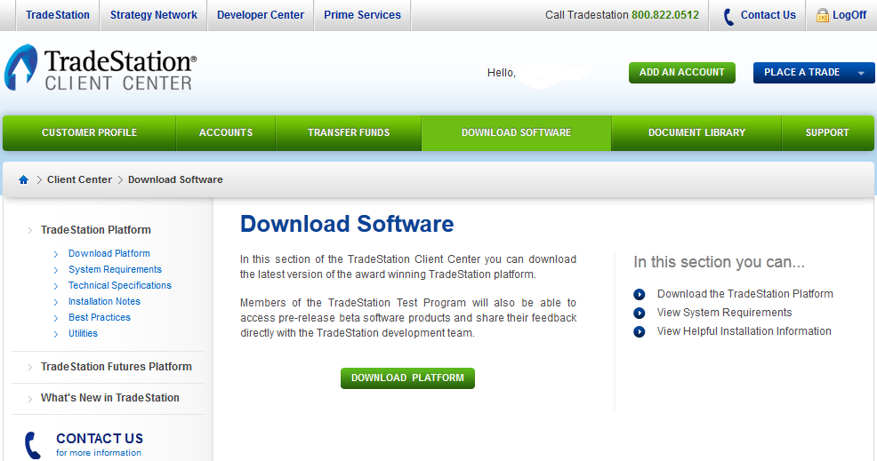Click arrow icon next to System Requirements link
Screen dimensions: 877x461
(56, 270)
